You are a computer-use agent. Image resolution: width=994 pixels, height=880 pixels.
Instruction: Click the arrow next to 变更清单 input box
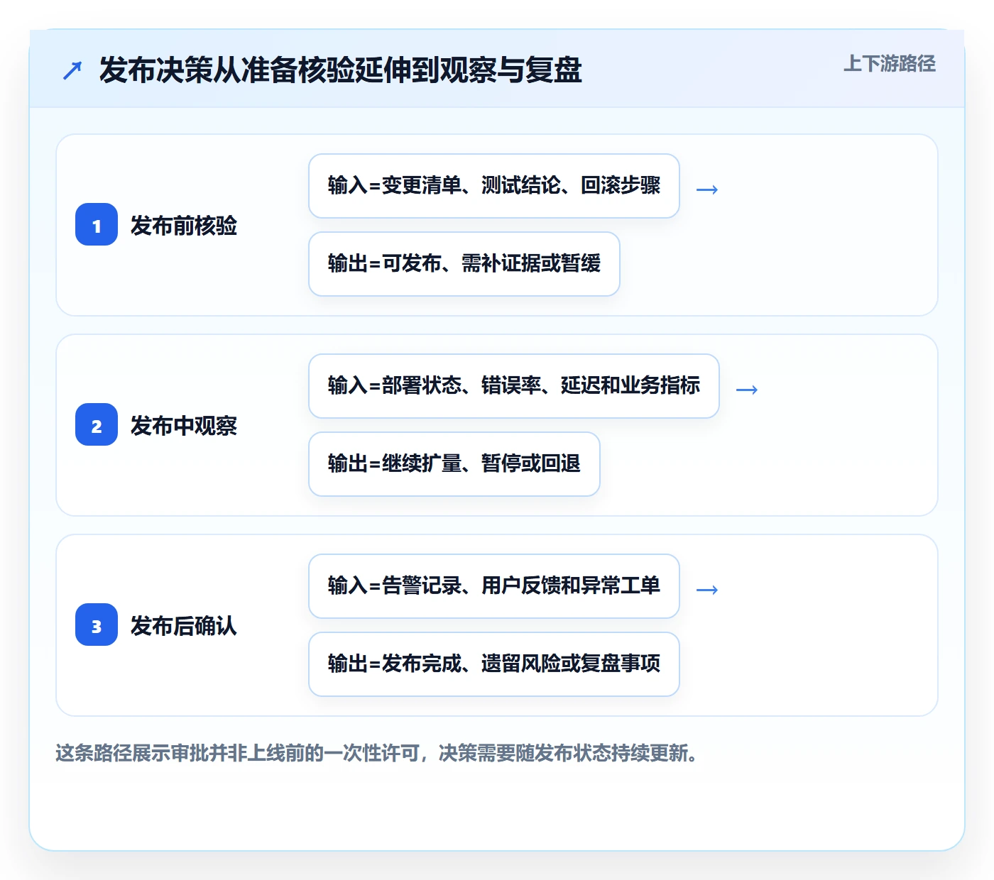[x=707, y=189]
